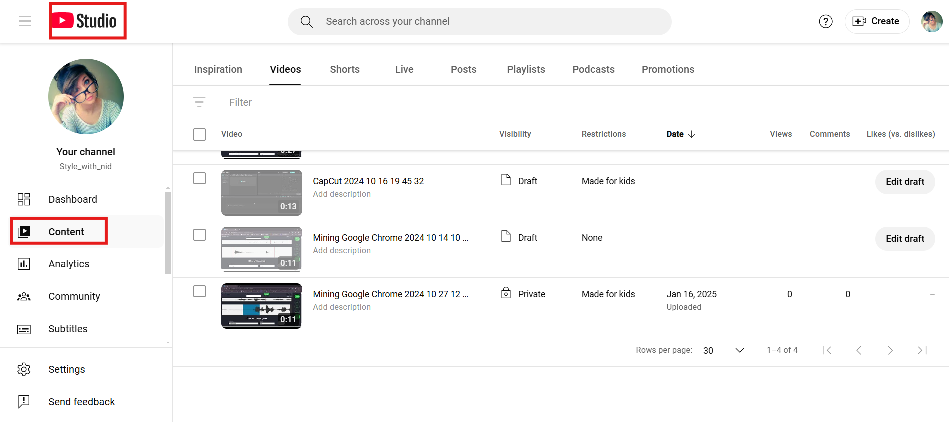Switch to the Playlists tab
This screenshot has height=422, width=949.
tap(526, 69)
